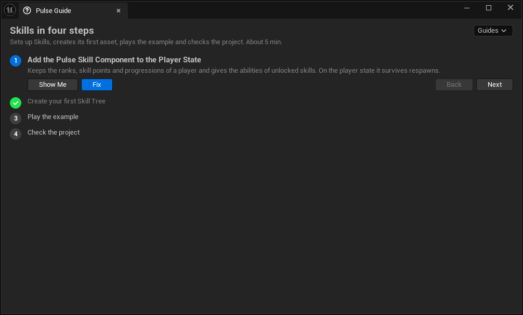Click the Show Me button
This screenshot has width=523, height=315.
[53, 85]
